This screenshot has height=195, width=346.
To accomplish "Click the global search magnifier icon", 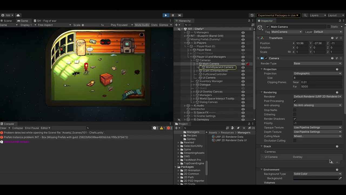I will click(x=305, y=15).
